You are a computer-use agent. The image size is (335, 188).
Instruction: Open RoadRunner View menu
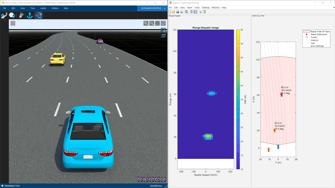[23, 8]
